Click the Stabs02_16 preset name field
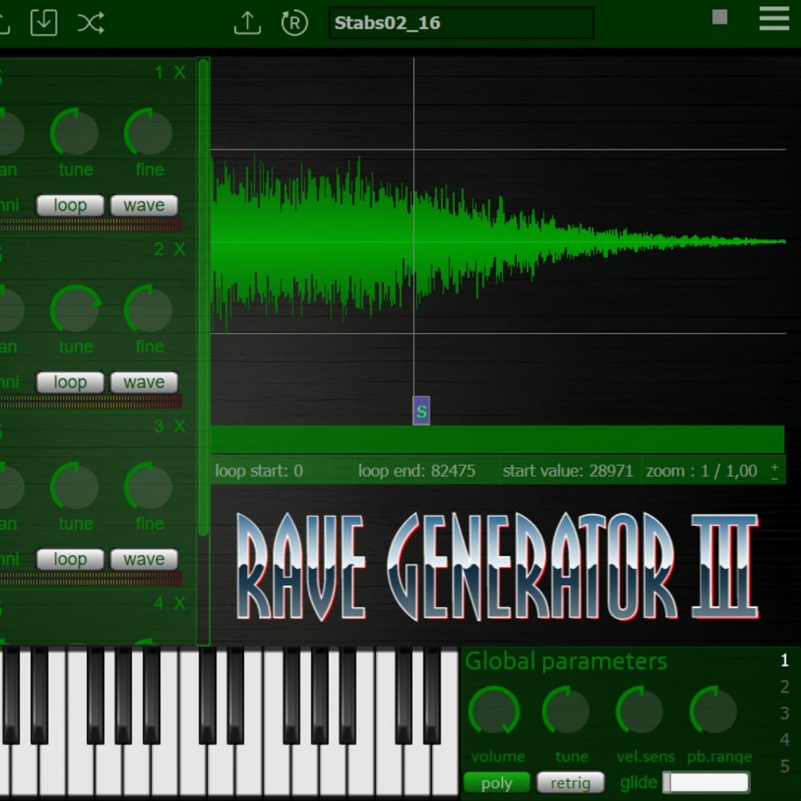 coord(461,23)
